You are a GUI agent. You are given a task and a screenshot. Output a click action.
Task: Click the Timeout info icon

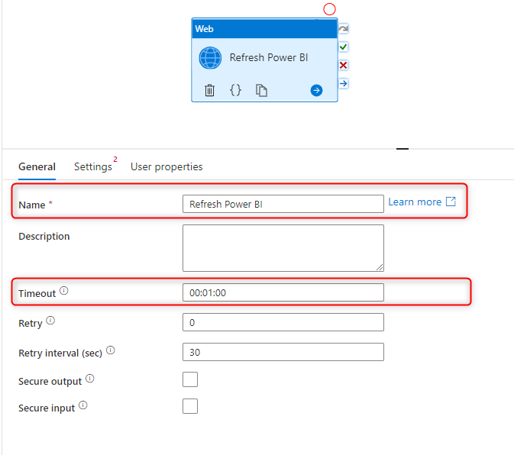click(x=64, y=291)
